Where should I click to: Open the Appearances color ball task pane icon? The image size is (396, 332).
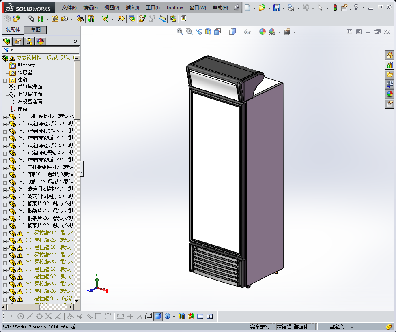coord(390,94)
